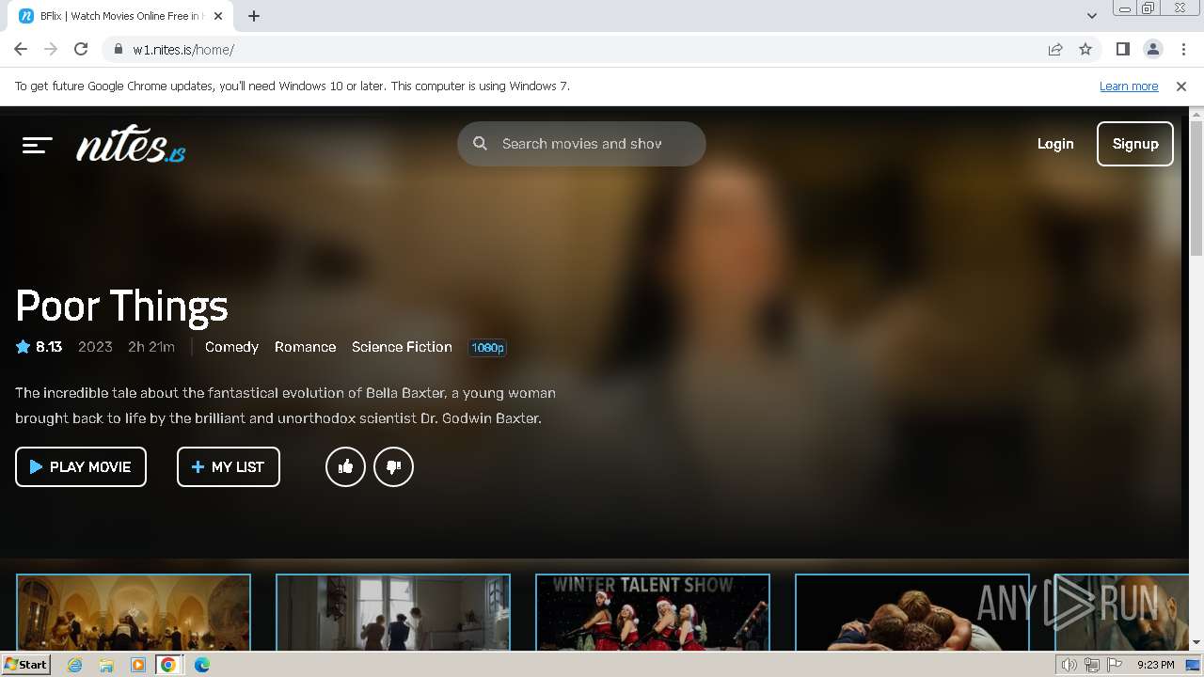The height and width of the screenshot is (677, 1204).
Task: Close the BFlix tab
Action: pyautogui.click(x=218, y=16)
